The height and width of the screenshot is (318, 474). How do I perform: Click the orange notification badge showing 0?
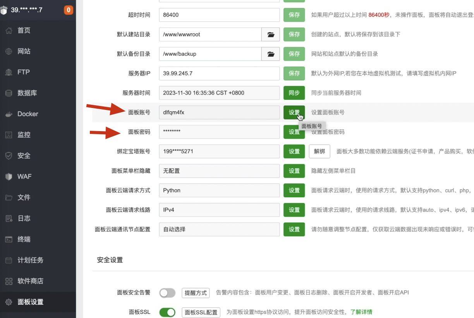point(69,10)
